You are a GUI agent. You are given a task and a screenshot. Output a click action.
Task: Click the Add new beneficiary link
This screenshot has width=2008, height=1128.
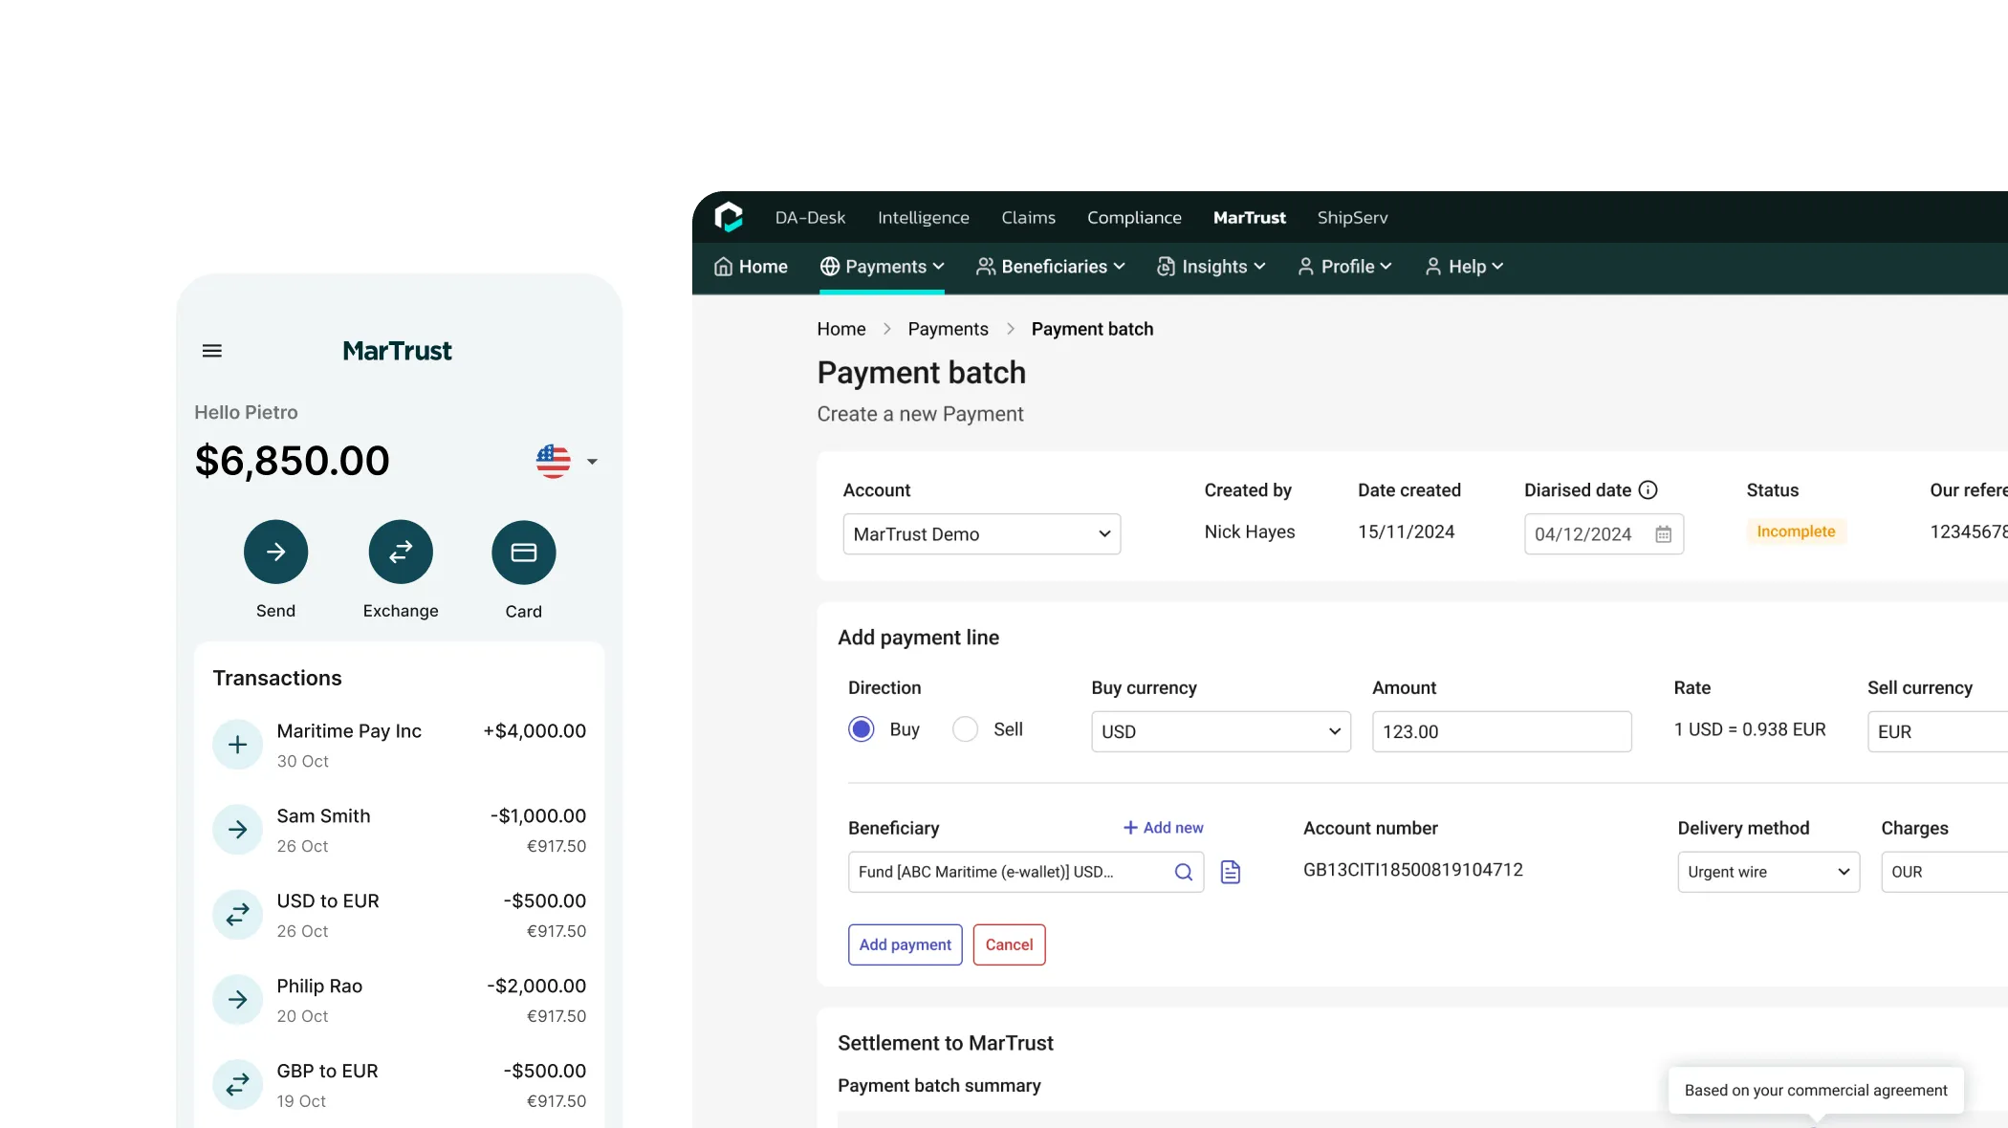click(x=1163, y=827)
